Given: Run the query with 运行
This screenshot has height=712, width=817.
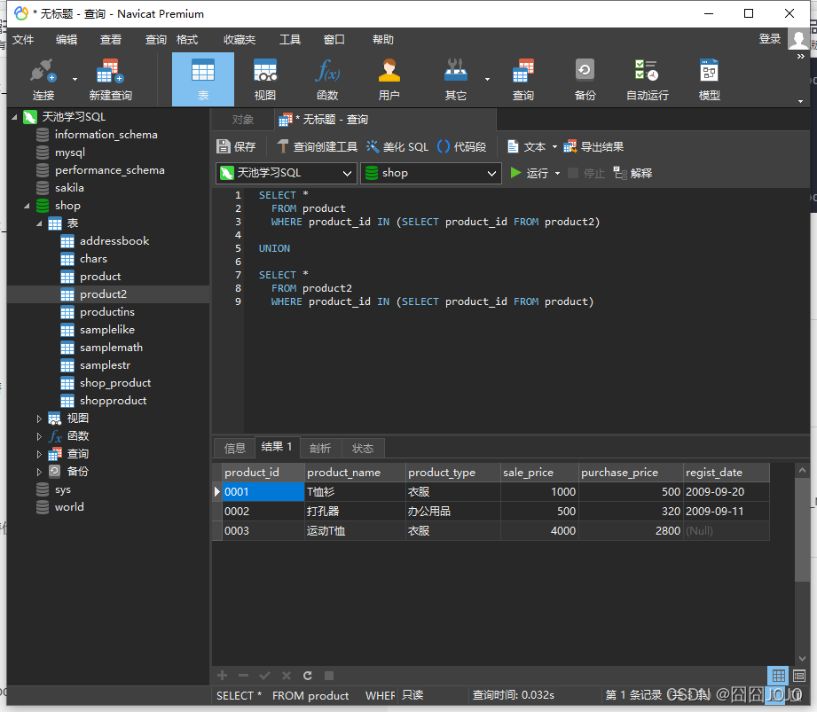Looking at the screenshot, I should click(x=529, y=173).
